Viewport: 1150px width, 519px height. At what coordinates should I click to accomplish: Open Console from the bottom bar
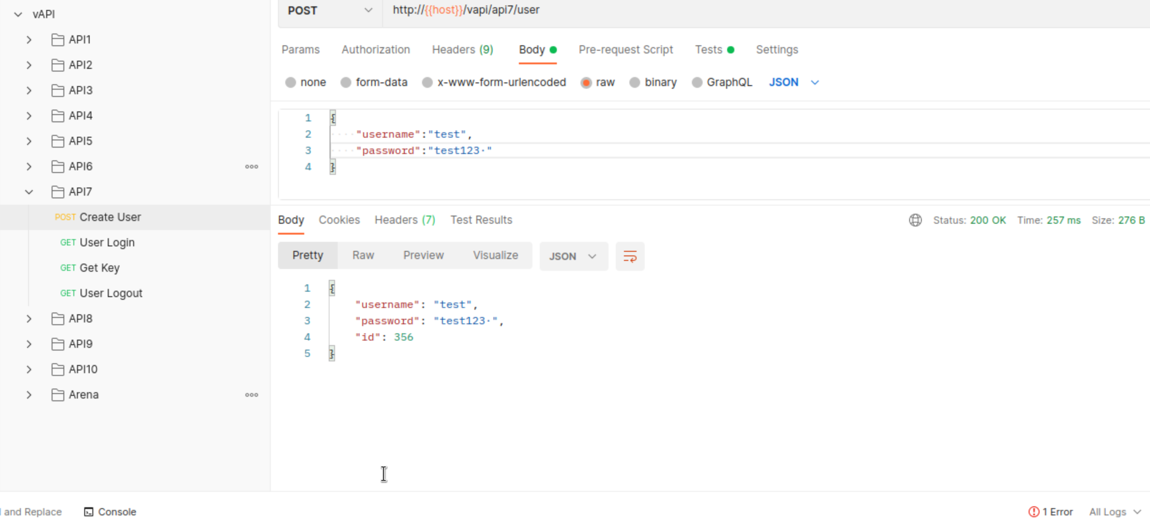pos(110,511)
